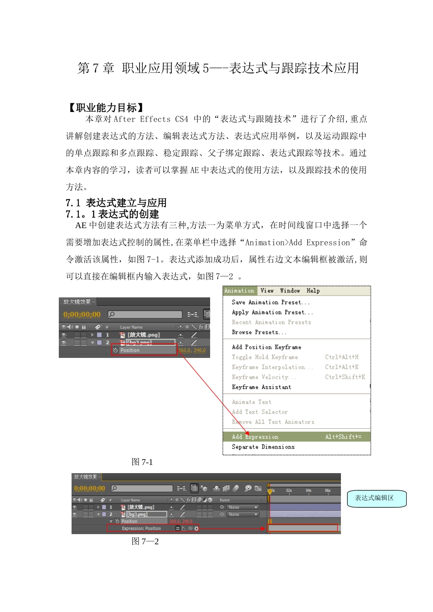
Task: Click label color swatch of bg3.png in Figure 7-2
Action: point(104,515)
